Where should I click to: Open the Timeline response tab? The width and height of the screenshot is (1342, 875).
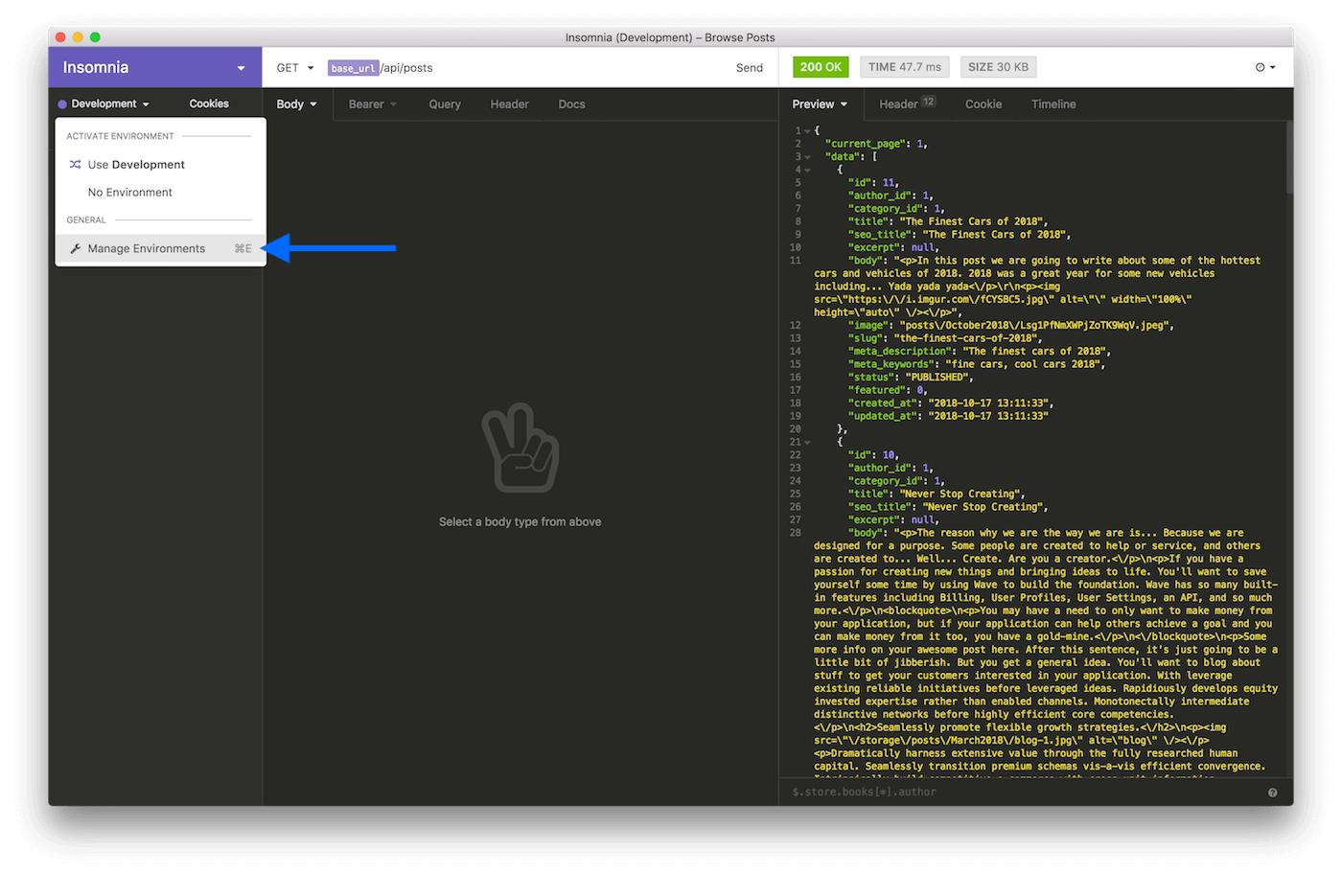pyautogui.click(x=1053, y=104)
